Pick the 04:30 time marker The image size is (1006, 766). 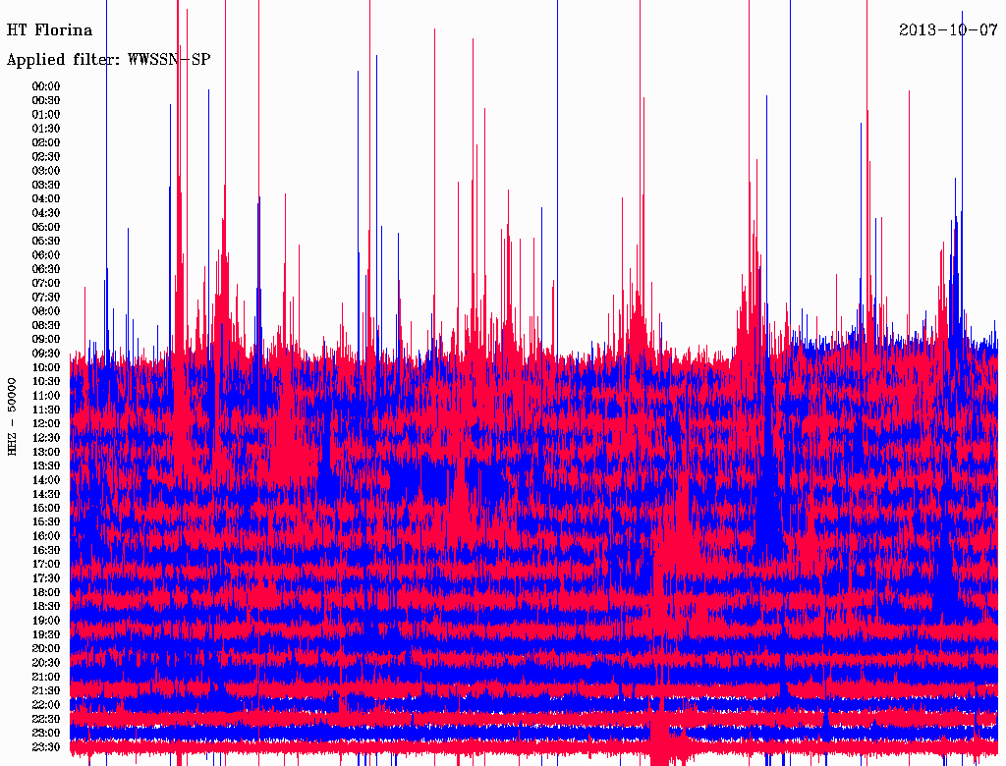[x=46, y=213]
